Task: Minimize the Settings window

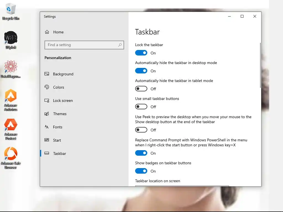Action: (x=229, y=16)
